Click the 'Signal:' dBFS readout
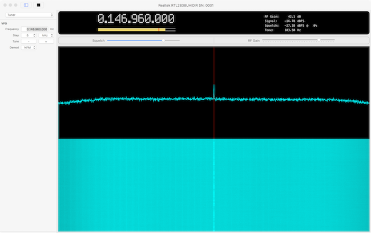371x233 pixels. (284, 21)
